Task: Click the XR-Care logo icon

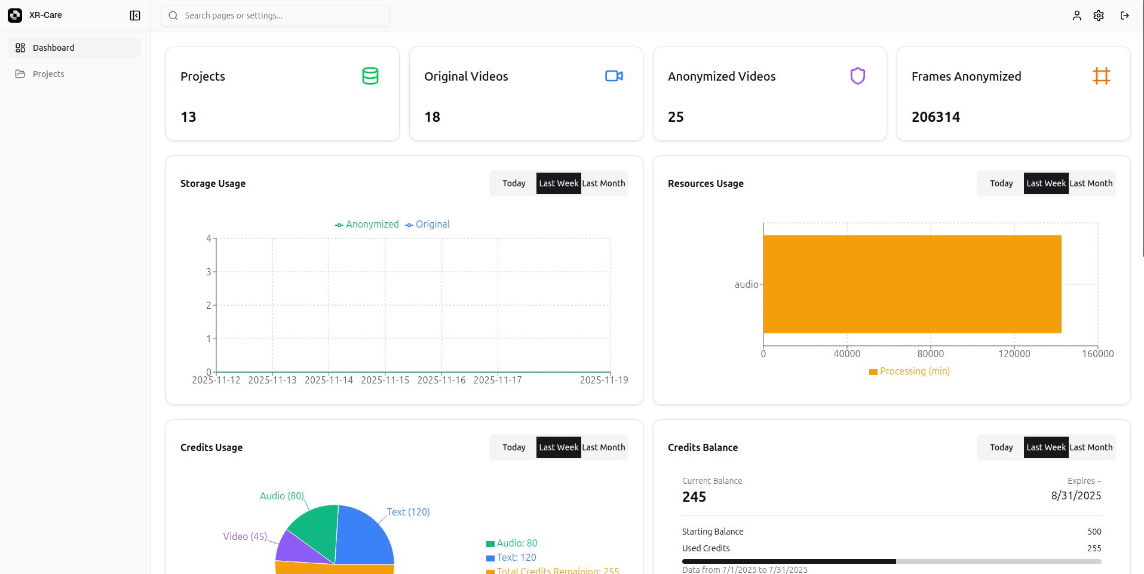Action: (15, 16)
